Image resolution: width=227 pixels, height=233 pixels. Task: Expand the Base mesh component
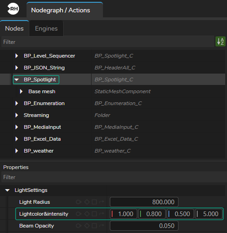pos(21,91)
